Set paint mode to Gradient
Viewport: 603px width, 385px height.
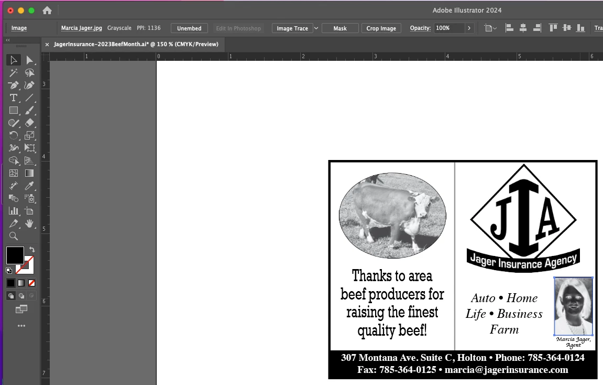[x=21, y=283]
